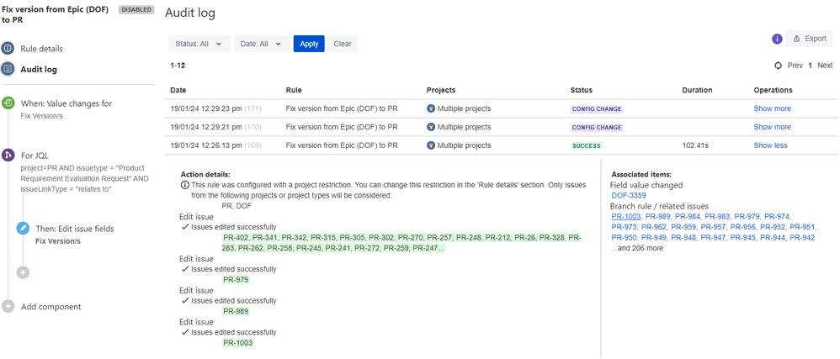Screen dimensions: 840x359
Task: Open associated issue PR-974 link
Action: coord(778,216)
